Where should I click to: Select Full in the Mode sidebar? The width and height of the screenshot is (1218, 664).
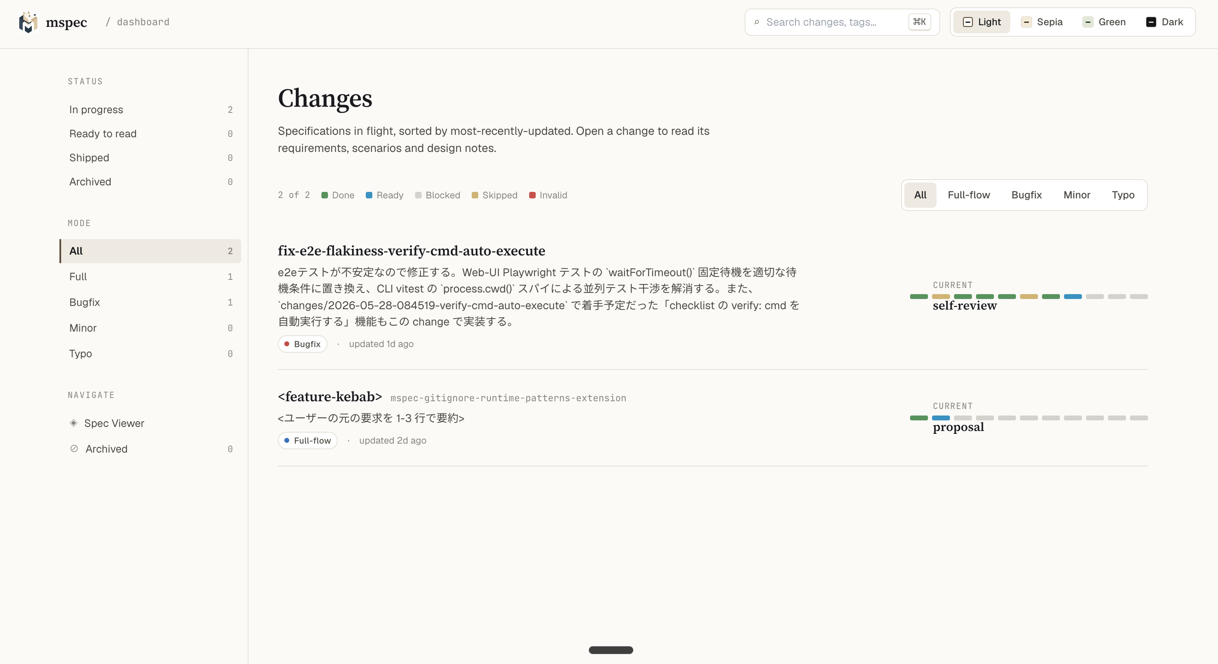click(x=150, y=277)
